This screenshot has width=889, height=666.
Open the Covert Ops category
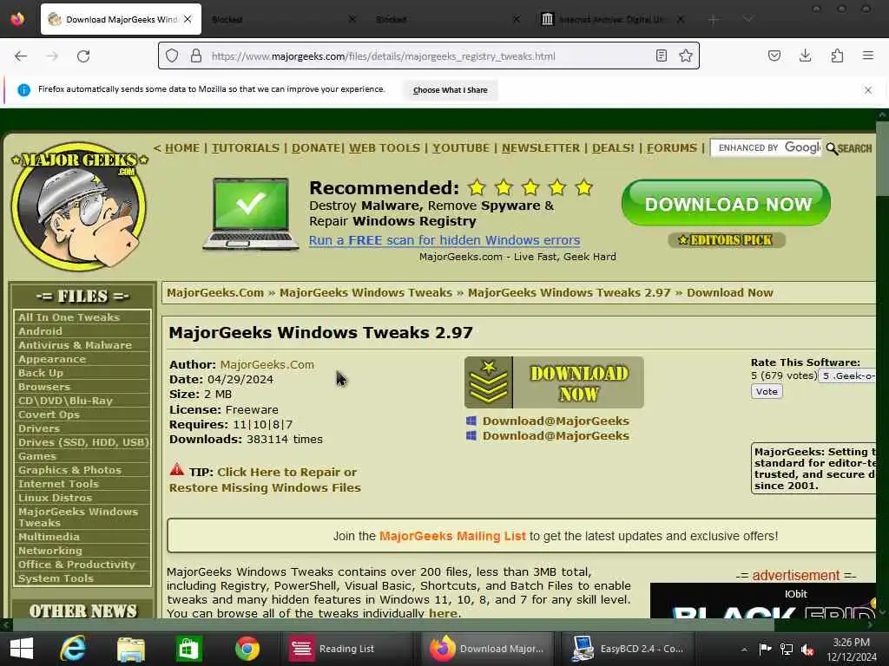click(49, 415)
